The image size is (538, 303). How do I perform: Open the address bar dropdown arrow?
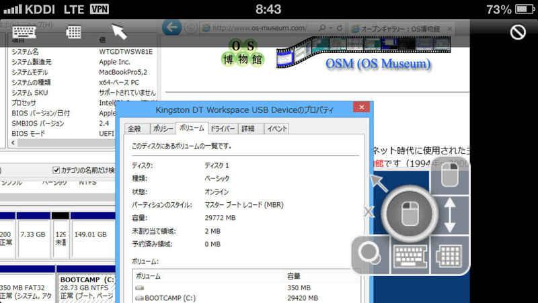pyautogui.click(x=330, y=28)
